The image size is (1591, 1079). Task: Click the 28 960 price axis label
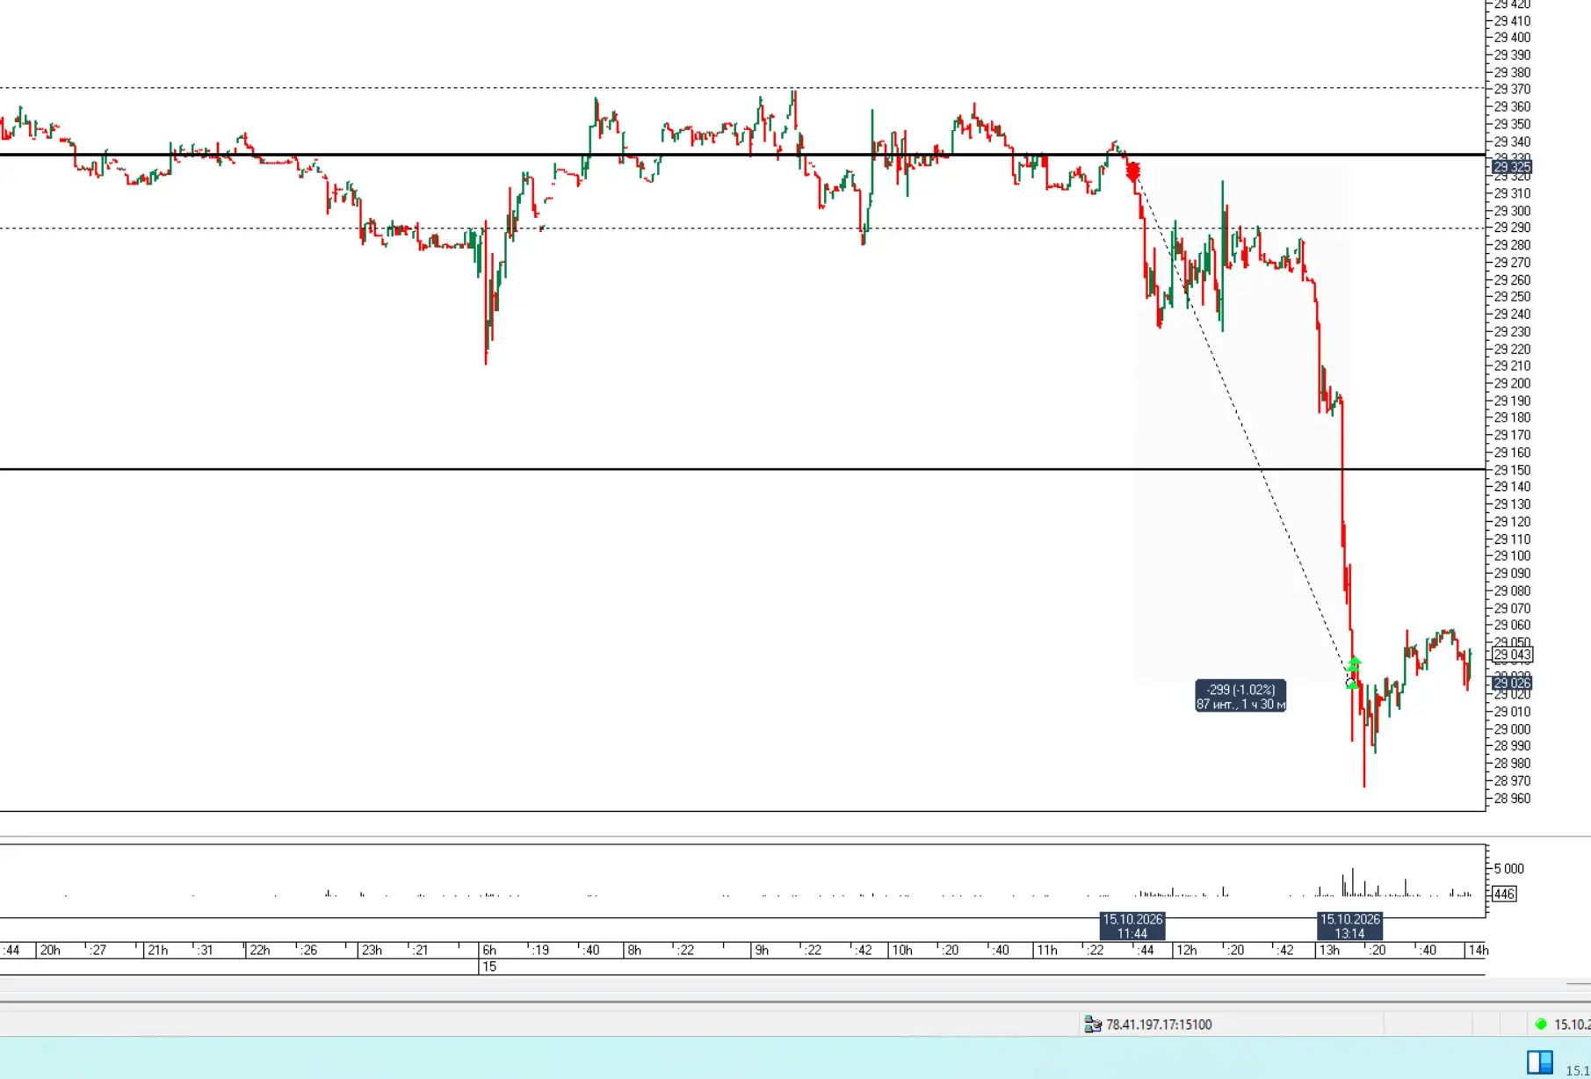1512,799
